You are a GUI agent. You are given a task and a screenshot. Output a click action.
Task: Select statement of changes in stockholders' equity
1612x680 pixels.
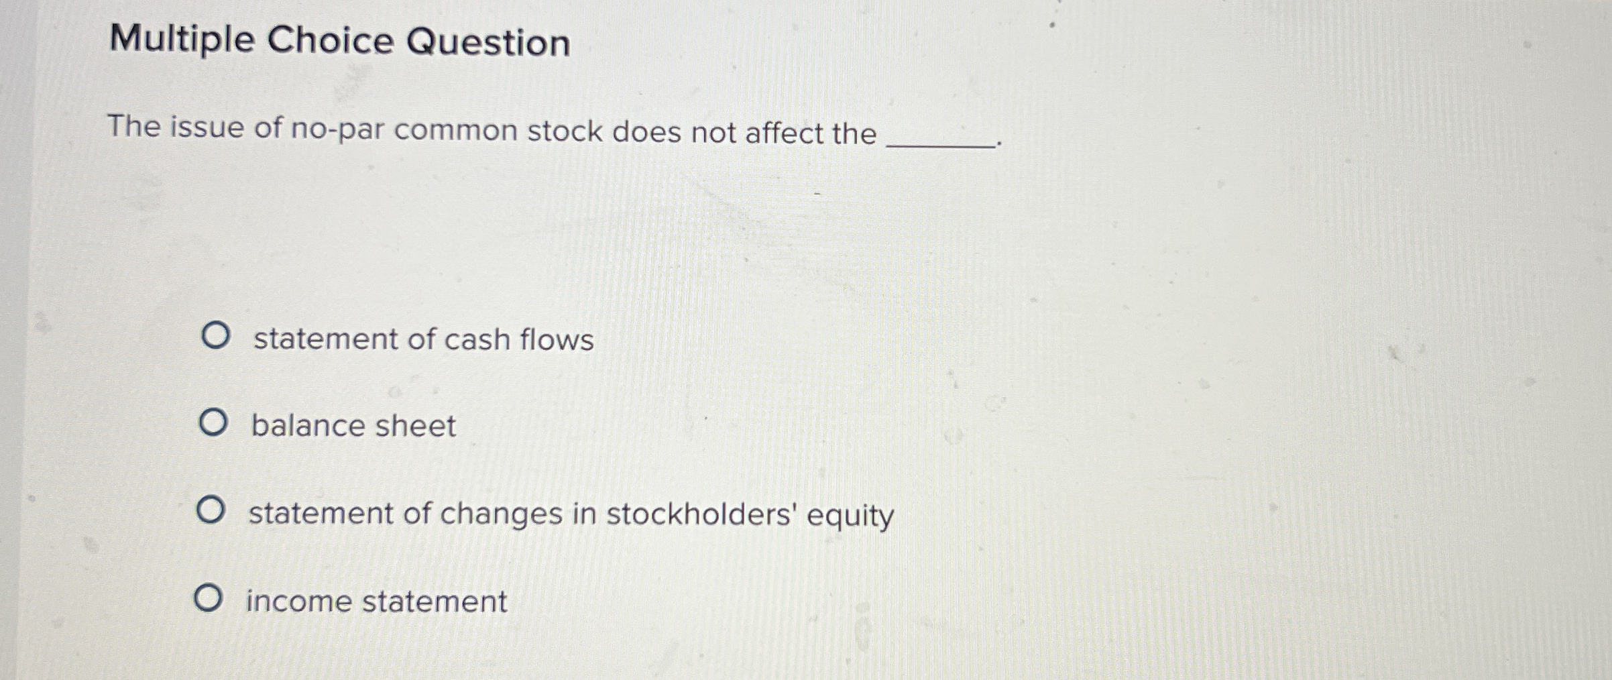(x=211, y=512)
